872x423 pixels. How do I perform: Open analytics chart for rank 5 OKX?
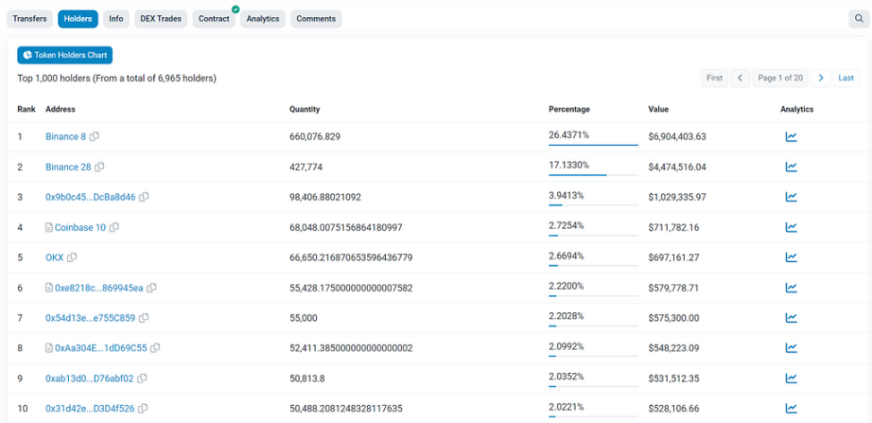coord(791,257)
